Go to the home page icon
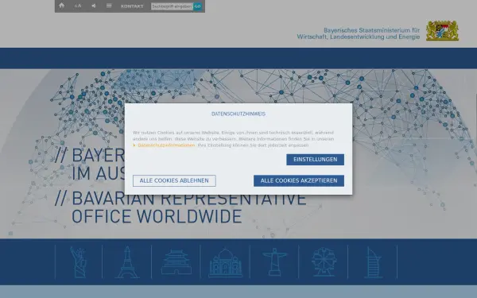 point(61,6)
